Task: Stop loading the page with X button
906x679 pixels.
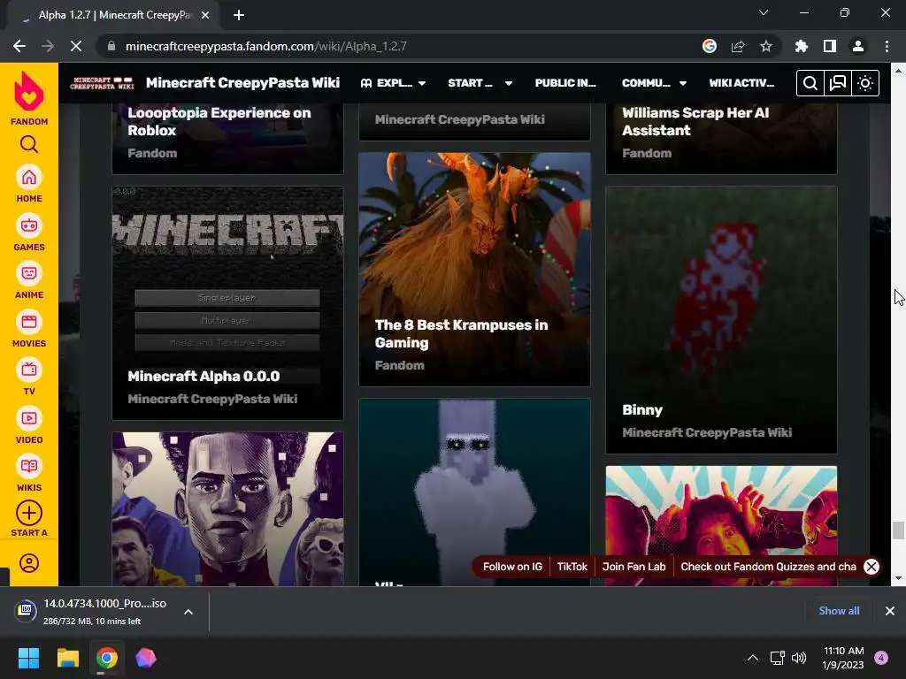Action: tap(76, 46)
